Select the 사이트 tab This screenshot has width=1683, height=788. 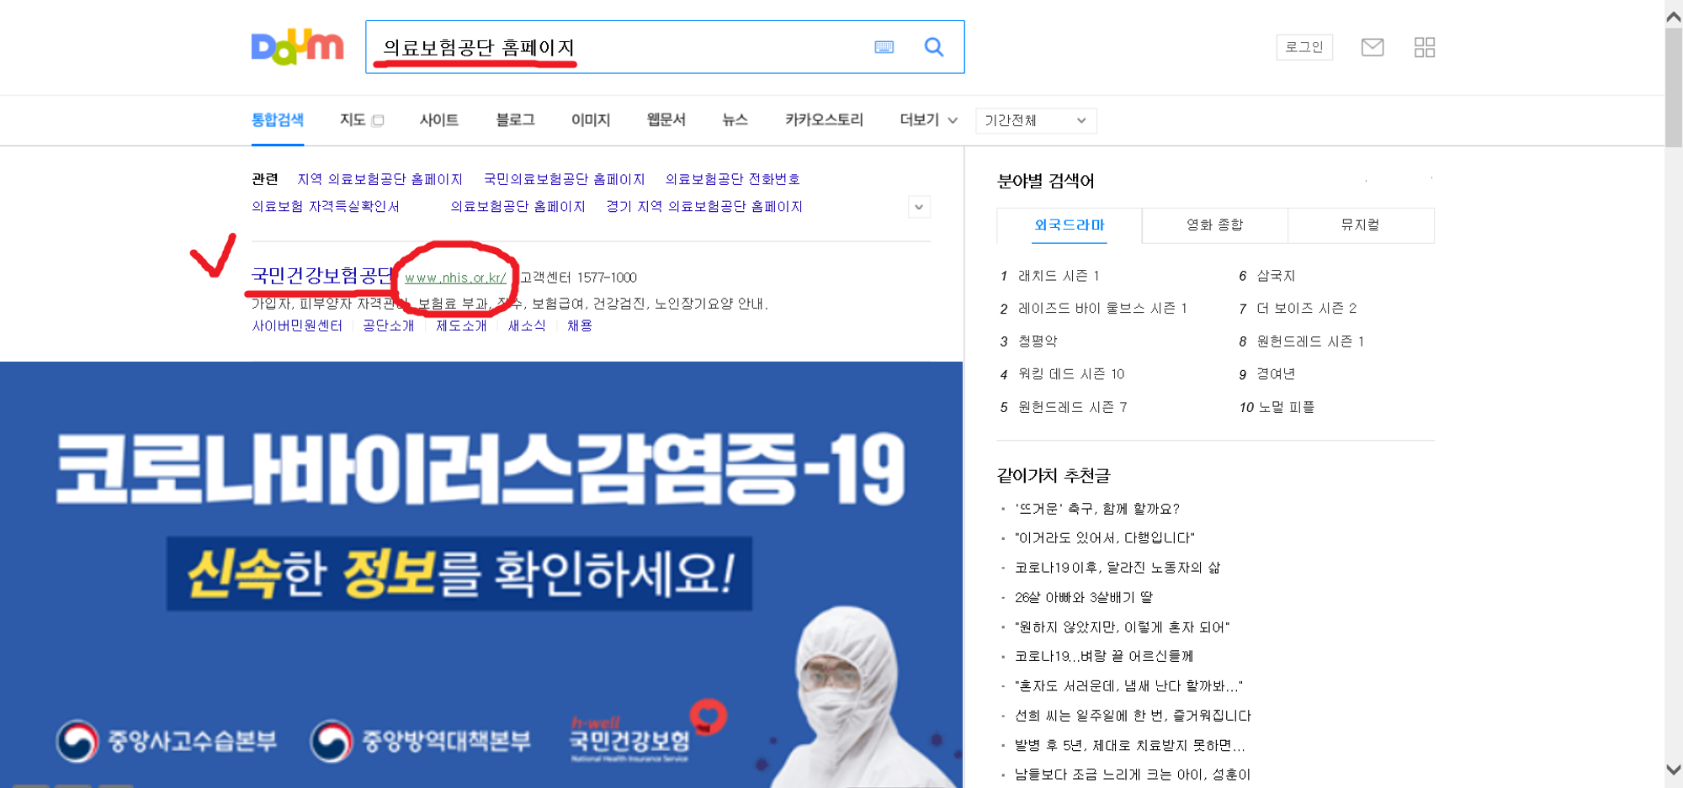439,120
